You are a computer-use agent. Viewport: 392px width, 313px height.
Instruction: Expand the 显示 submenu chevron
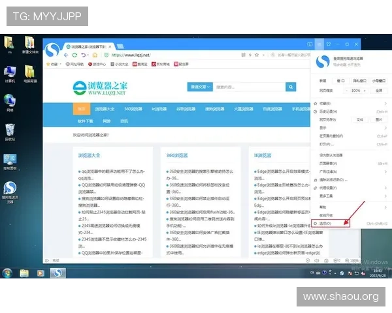tap(385, 128)
